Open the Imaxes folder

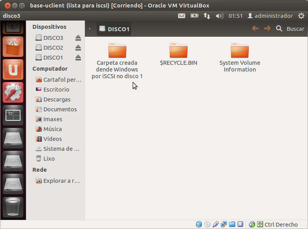(49, 119)
